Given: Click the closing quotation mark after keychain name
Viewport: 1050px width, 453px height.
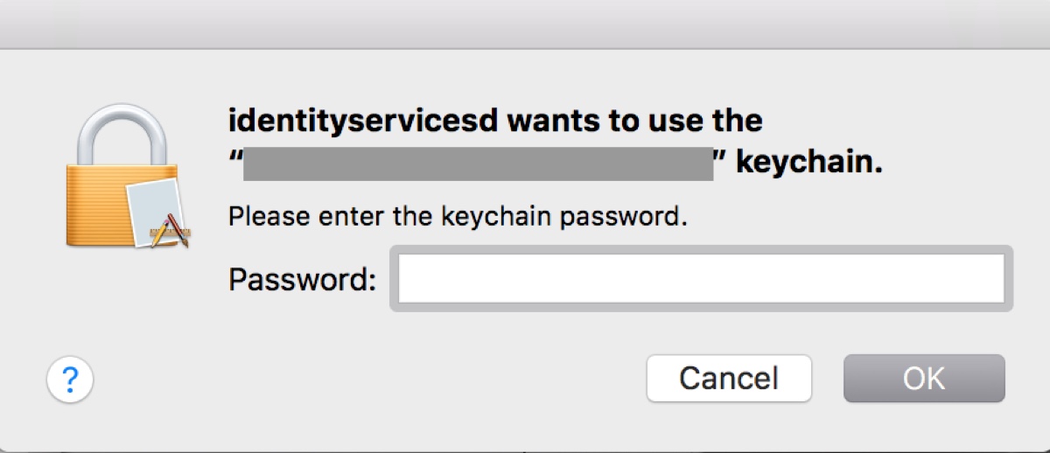Looking at the screenshot, I should pos(723,158).
